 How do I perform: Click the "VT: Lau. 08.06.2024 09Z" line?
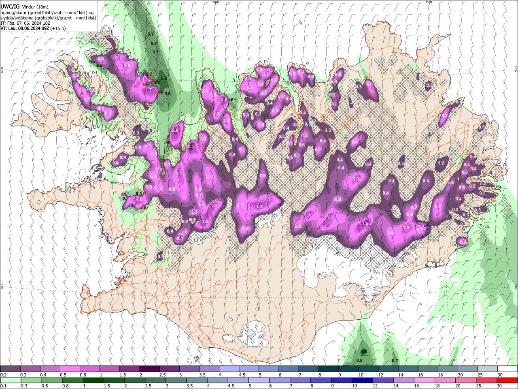pos(25,28)
